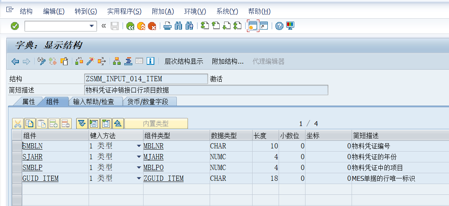Open the 帮助(H) menu
This screenshot has height=206, width=449.
259,12
